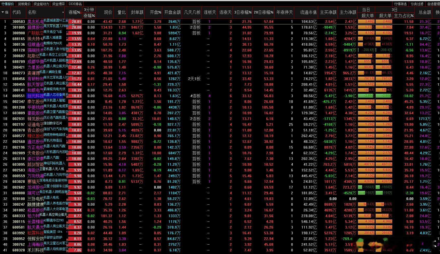The height and width of the screenshot is (254, 440).
Task: Open the 分类过滤 menu
Action: click(417, 4)
